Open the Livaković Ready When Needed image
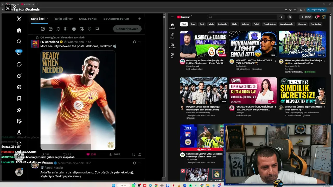 [78, 100]
